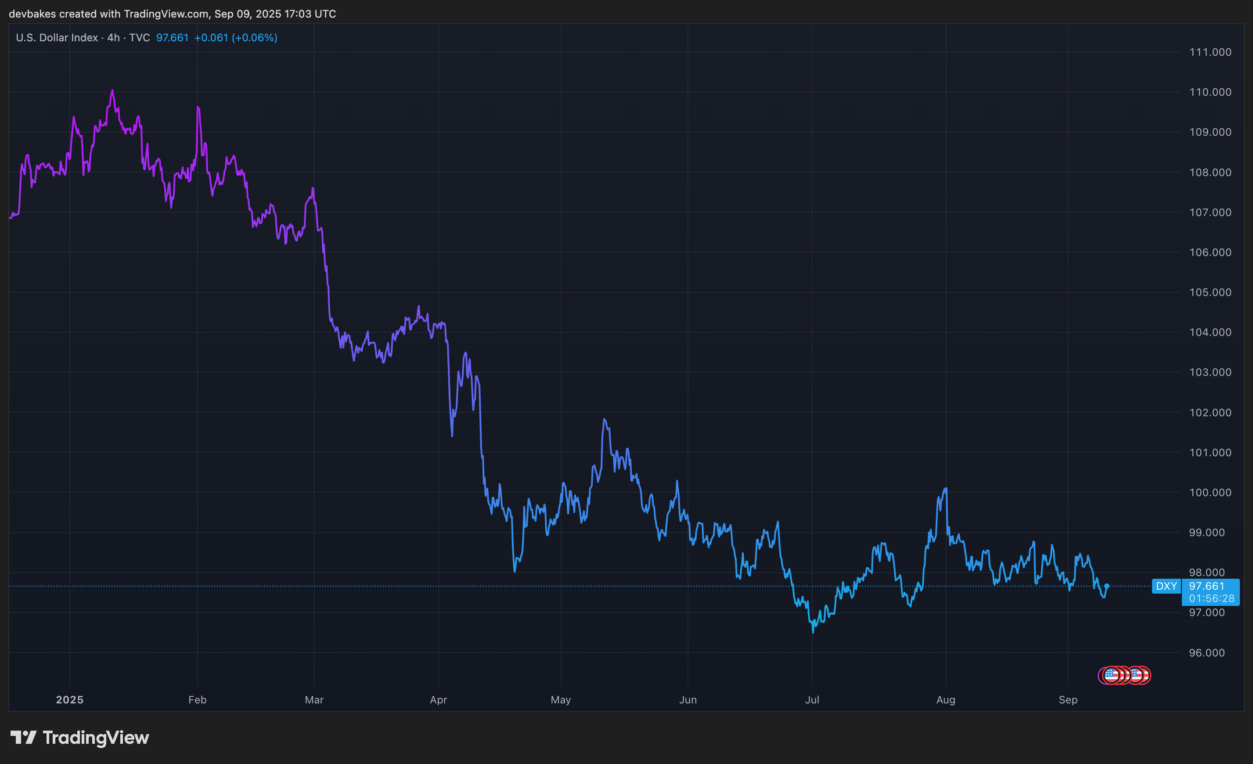Click the 110.000 price scale label
The image size is (1253, 764).
point(1210,92)
